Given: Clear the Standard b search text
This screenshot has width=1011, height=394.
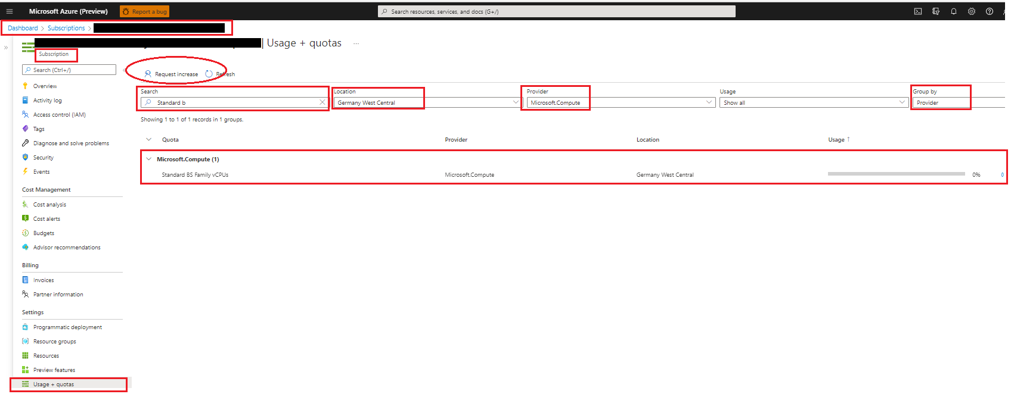Looking at the screenshot, I should (x=322, y=102).
